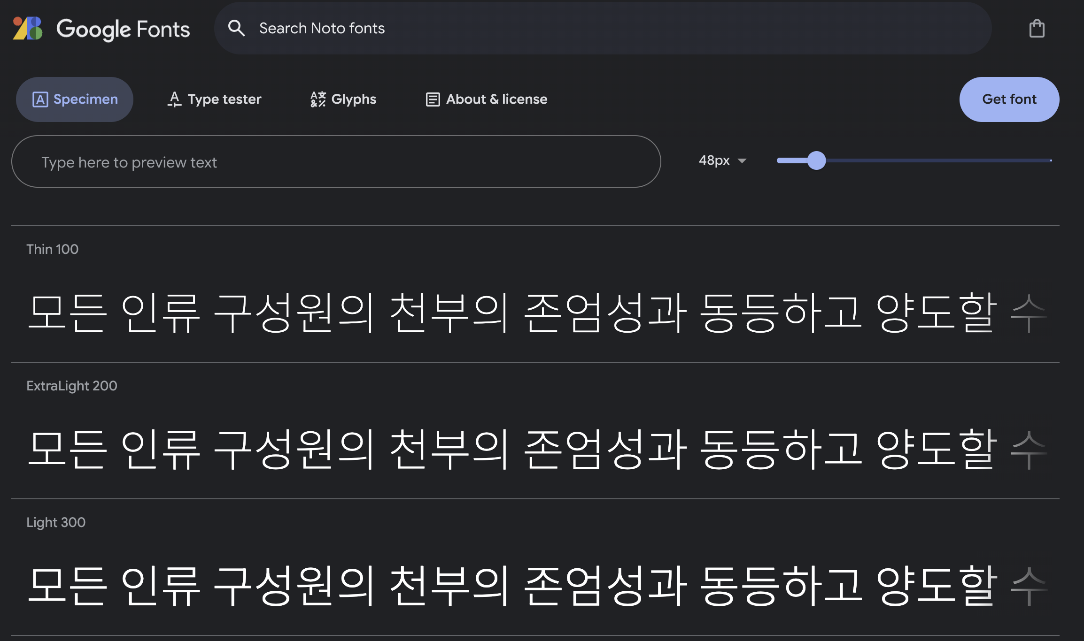Focus the Search Noto fonts field

click(603, 28)
